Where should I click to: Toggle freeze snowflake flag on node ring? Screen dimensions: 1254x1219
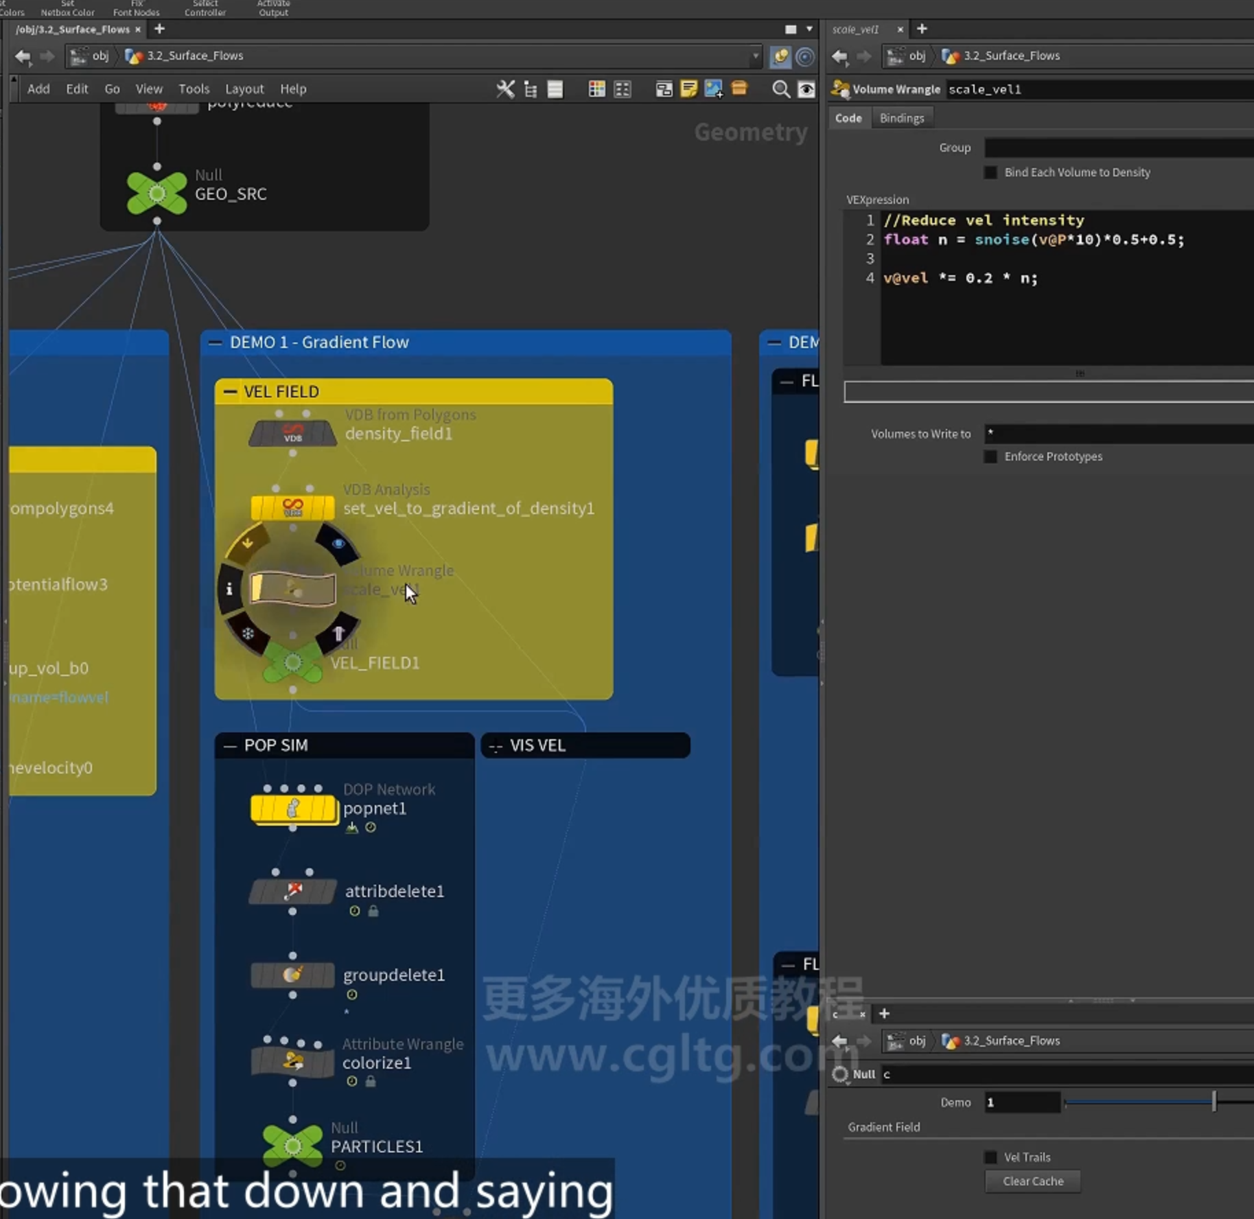coord(248,634)
